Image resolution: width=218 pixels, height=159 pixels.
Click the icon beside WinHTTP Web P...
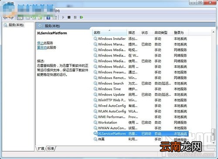(95, 100)
